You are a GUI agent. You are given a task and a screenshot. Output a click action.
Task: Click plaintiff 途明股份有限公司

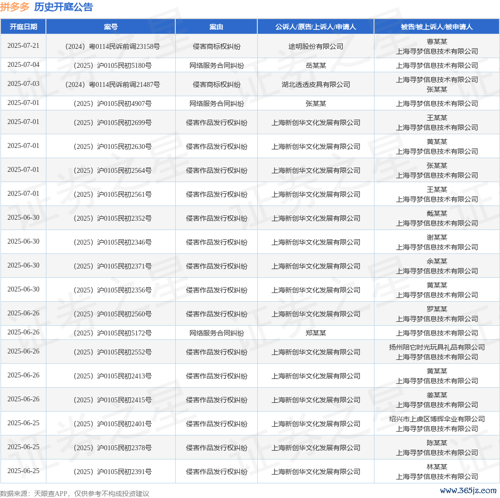pos(316,46)
